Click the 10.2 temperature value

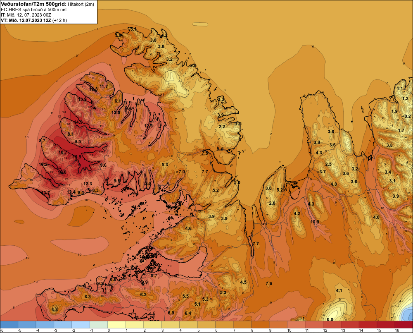click(43, 164)
